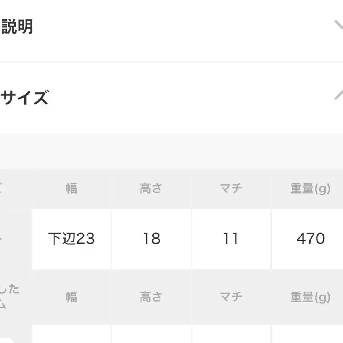The width and height of the screenshot is (343, 343).
Task: Tap the 説明 section heading
Action: tap(18, 27)
